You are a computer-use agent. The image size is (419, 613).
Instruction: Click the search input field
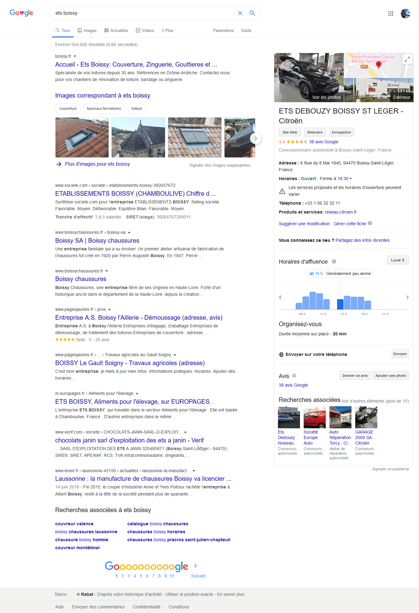click(x=144, y=13)
